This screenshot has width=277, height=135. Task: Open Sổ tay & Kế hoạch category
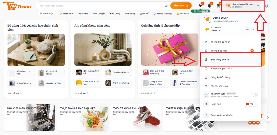point(51,73)
